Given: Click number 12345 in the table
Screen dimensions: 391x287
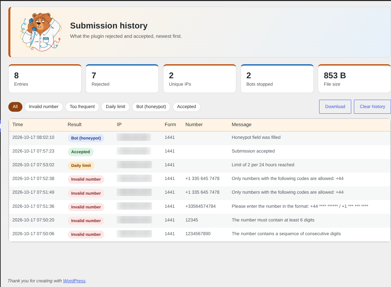Looking at the screenshot, I should (x=191, y=220).
